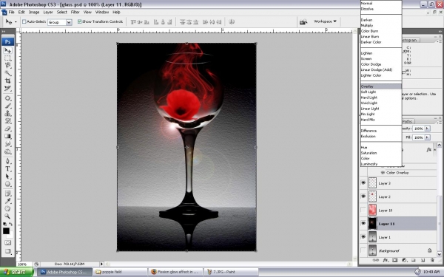
Task: Select the Zoom tool
Action: 7,216
